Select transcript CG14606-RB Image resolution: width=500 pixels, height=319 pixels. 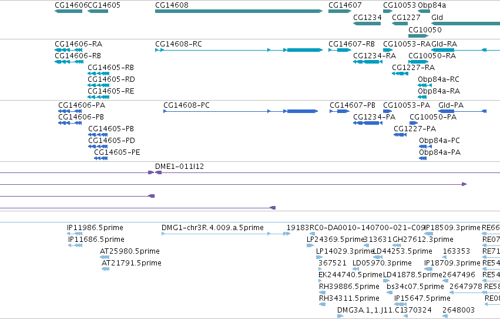[x=69, y=62]
